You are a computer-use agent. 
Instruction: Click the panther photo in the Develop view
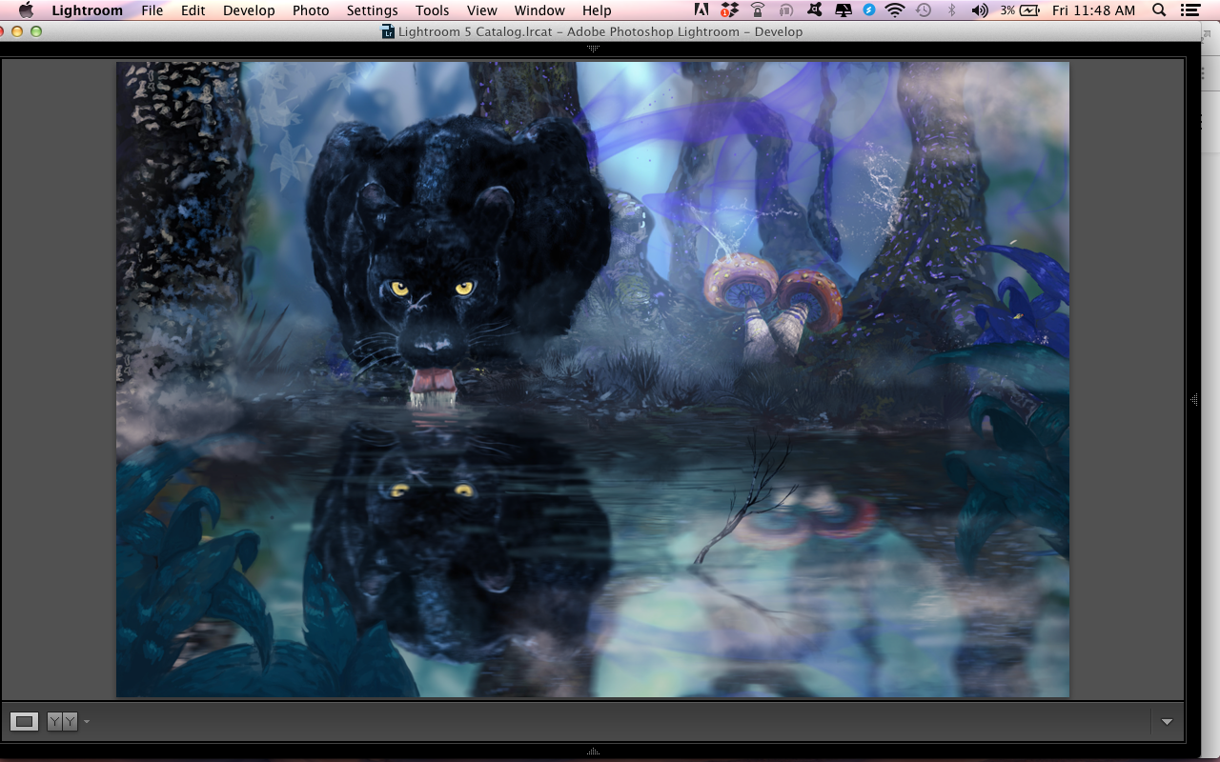pos(593,380)
